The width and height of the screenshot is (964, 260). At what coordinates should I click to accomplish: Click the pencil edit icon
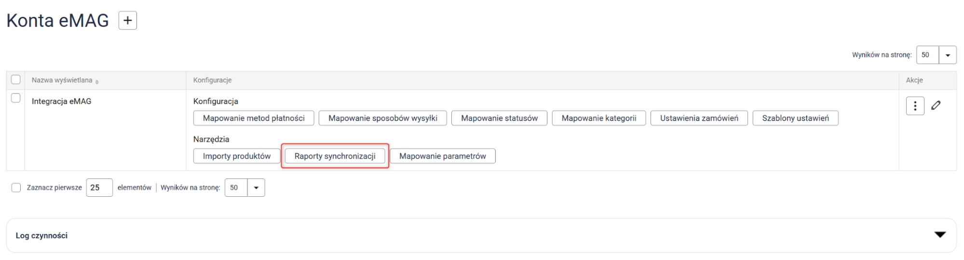point(936,105)
